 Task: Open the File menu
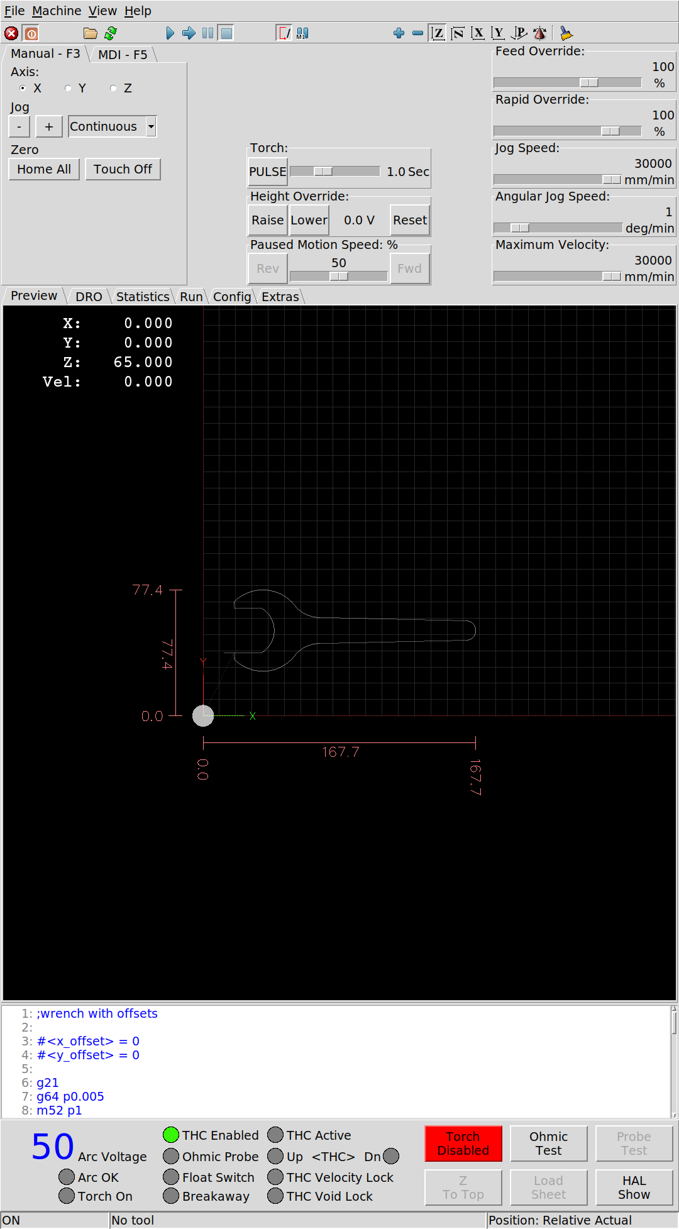point(14,11)
